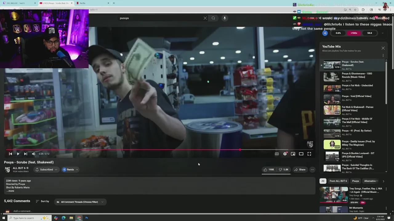
Task: Skip to the next video in the player
Action: [26, 154]
